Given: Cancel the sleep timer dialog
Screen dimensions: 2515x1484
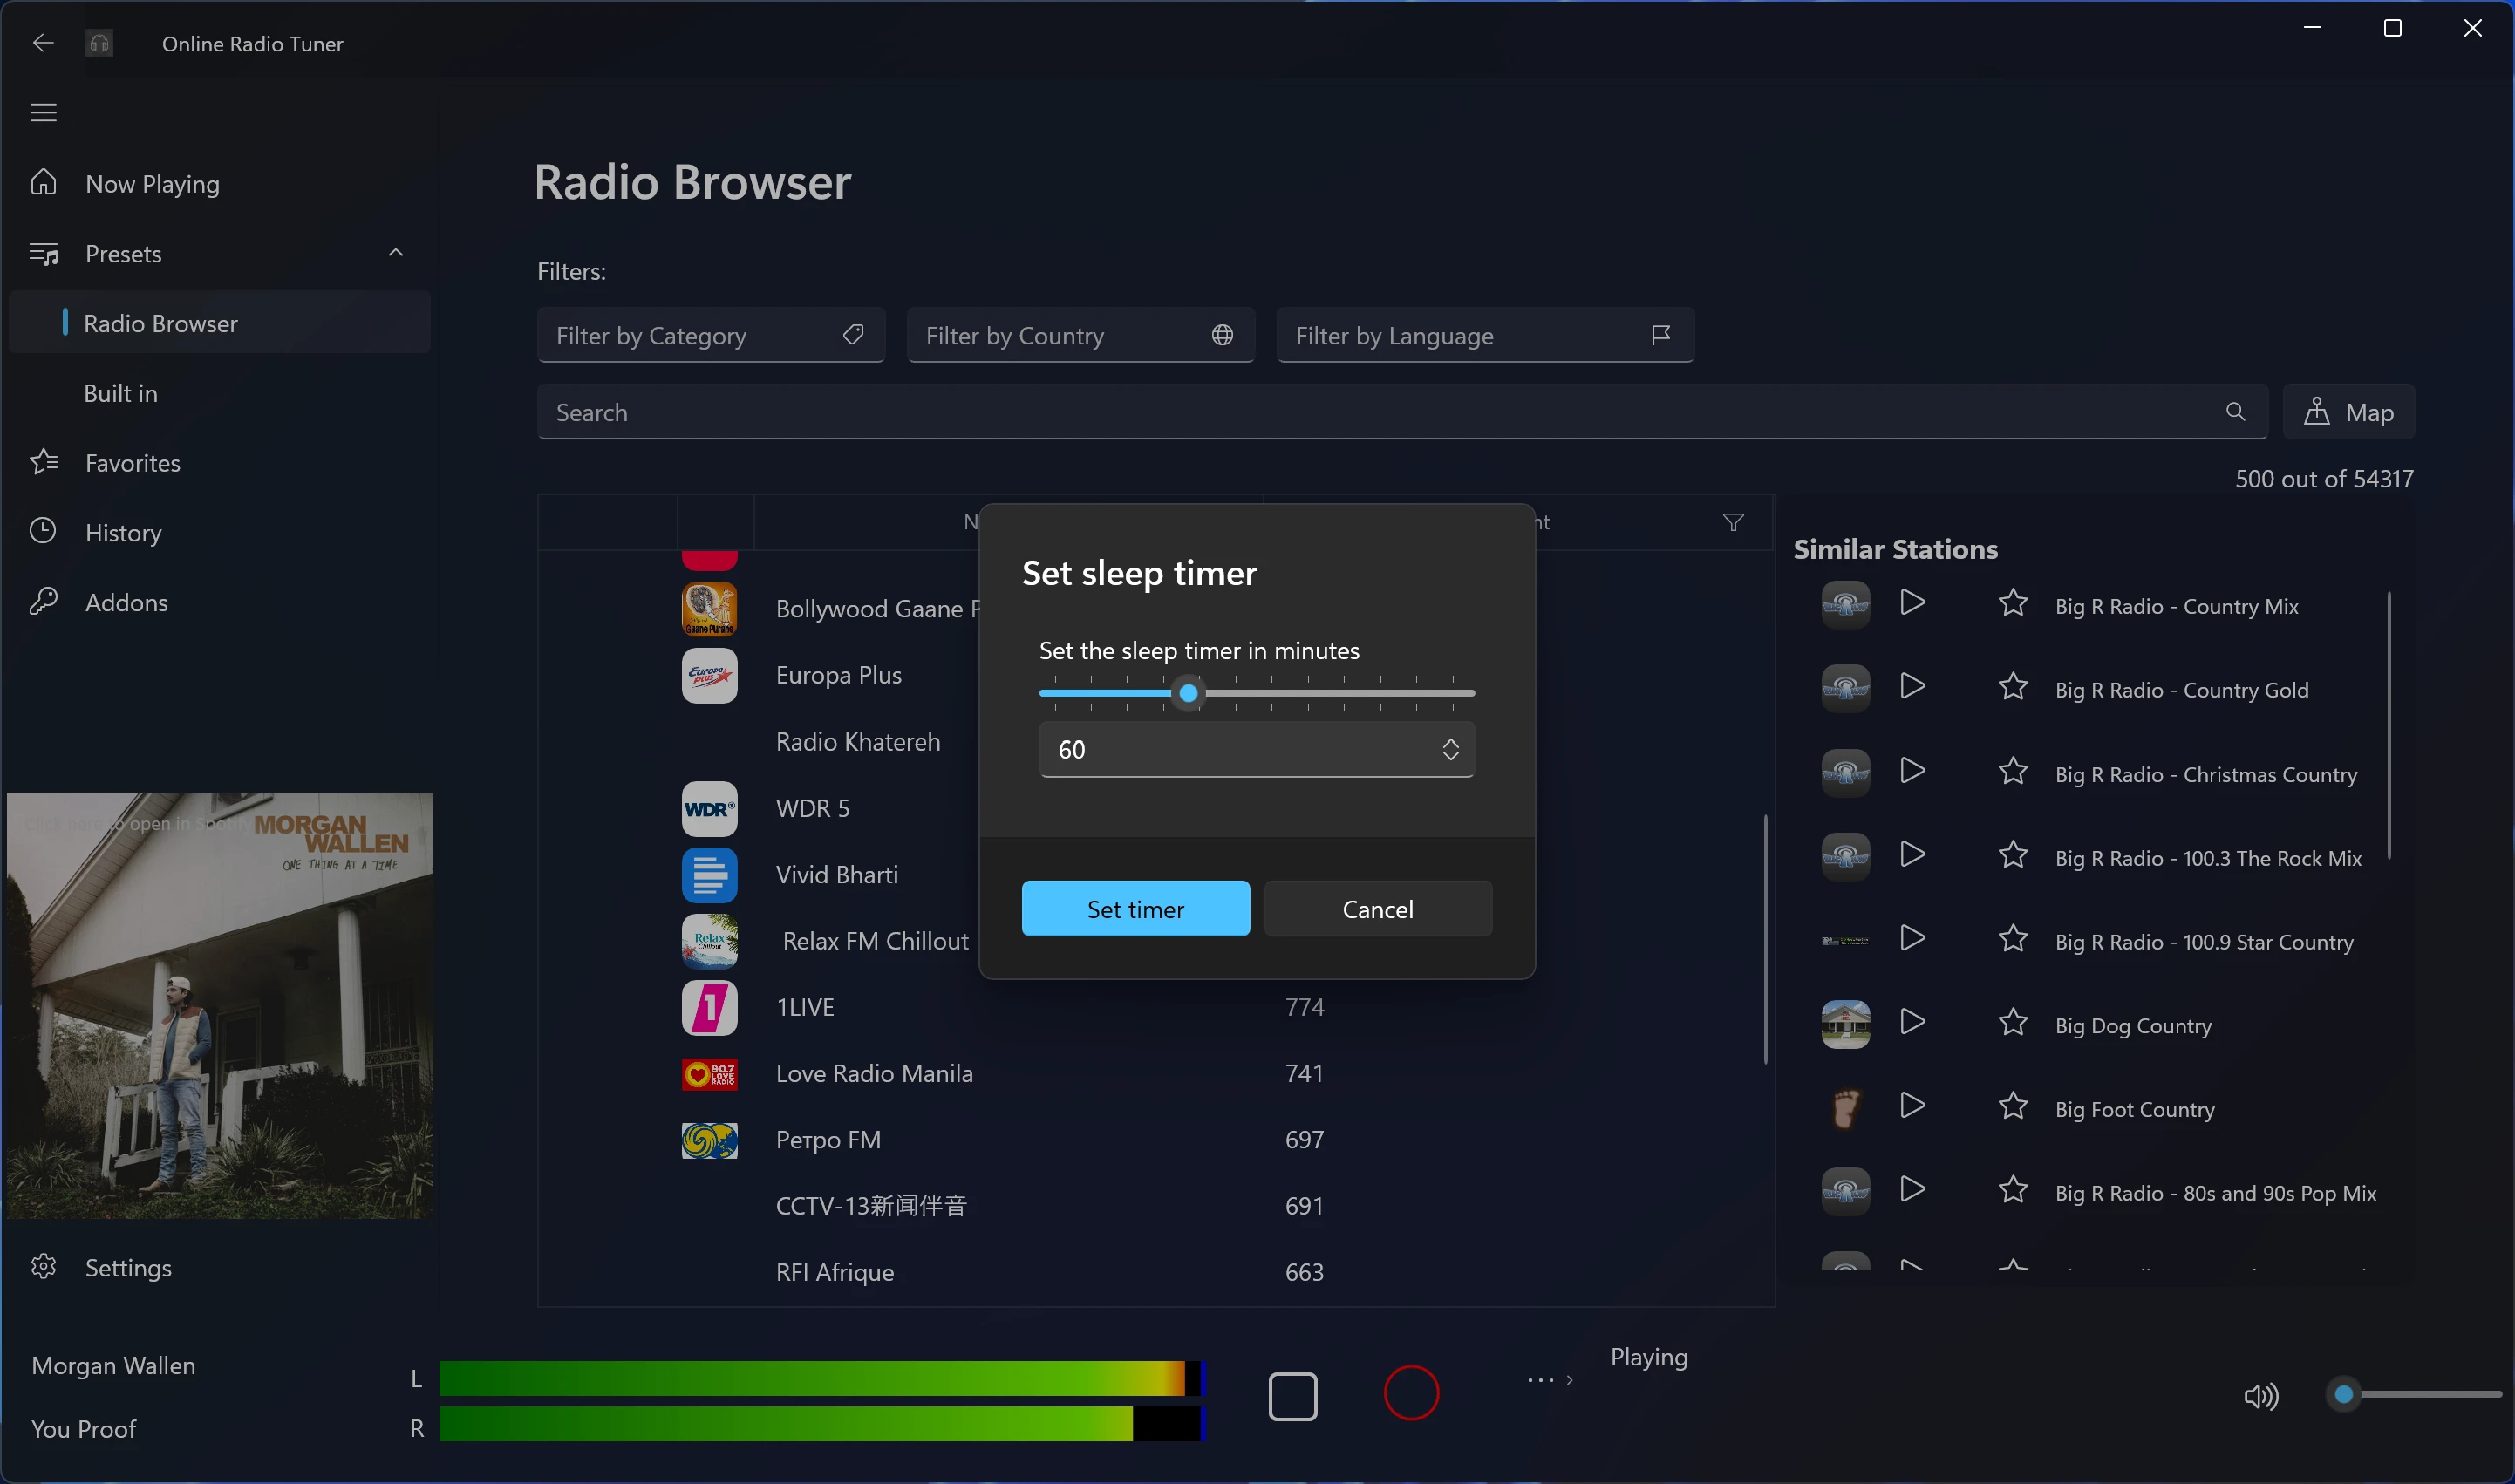Looking at the screenshot, I should (1377, 909).
